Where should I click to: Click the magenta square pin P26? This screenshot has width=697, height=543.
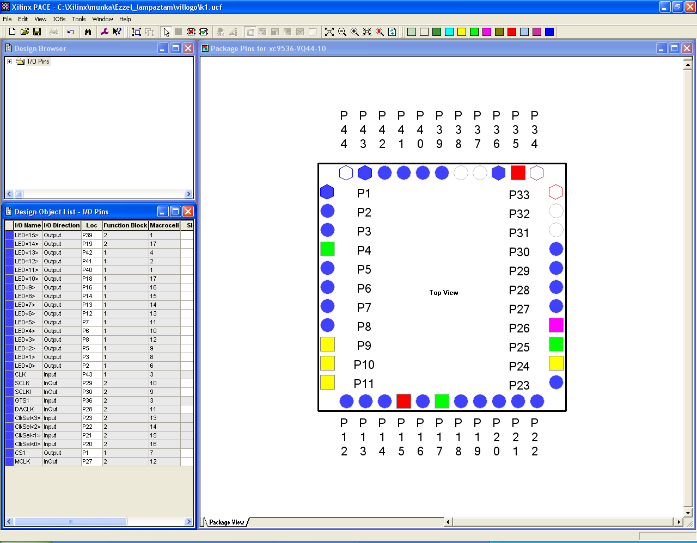pyautogui.click(x=556, y=325)
